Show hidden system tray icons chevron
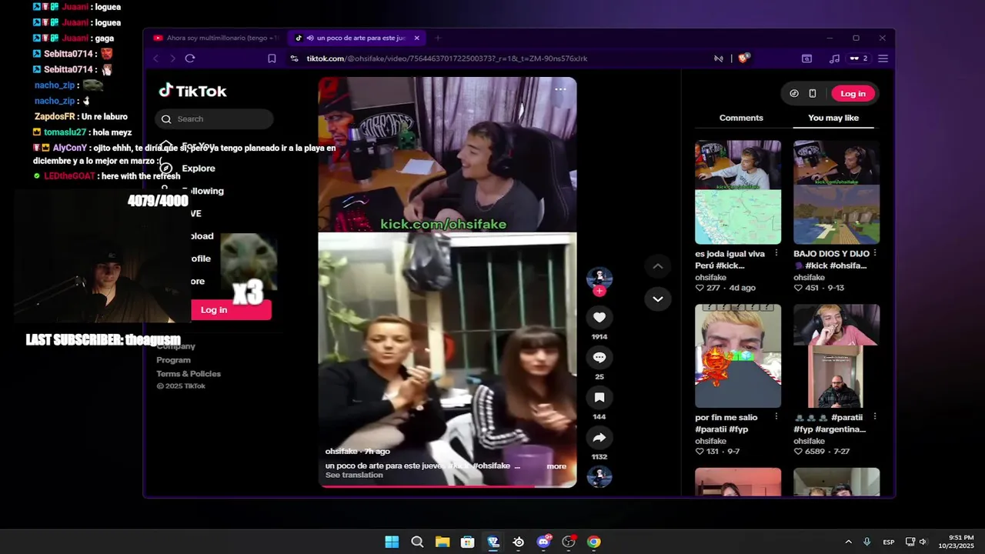This screenshot has width=985, height=554. [848, 542]
